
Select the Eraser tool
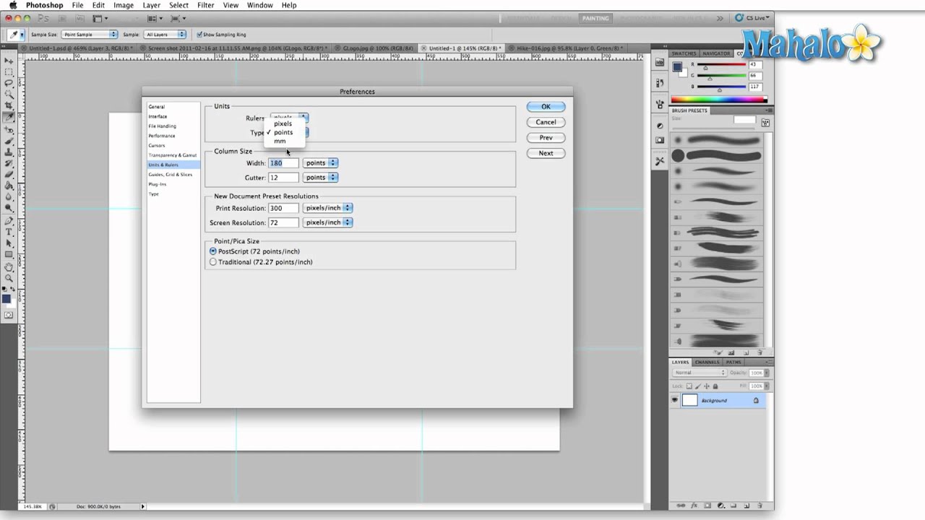coord(9,174)
